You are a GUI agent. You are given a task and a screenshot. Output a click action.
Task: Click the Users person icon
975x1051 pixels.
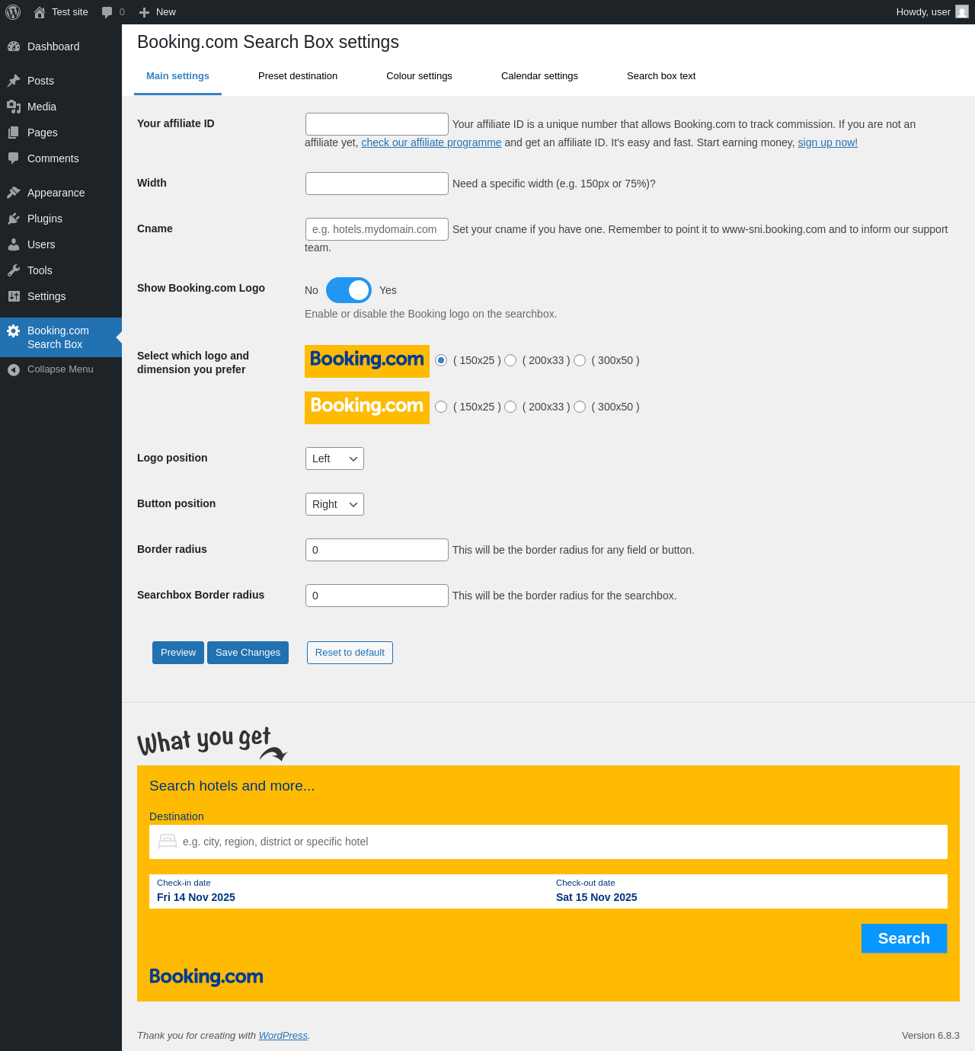(x=14, y=244)
